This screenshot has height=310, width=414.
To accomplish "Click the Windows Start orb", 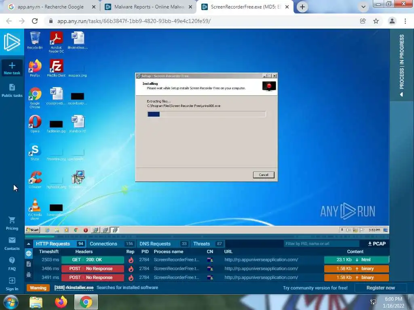I will pos(11,302).
